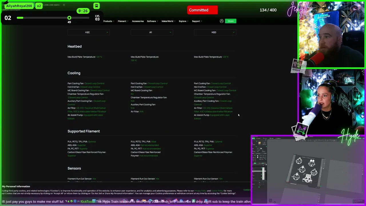Click the 0:26 timer badge
Screen dimensions: 366x206
(x=83, y=11)
